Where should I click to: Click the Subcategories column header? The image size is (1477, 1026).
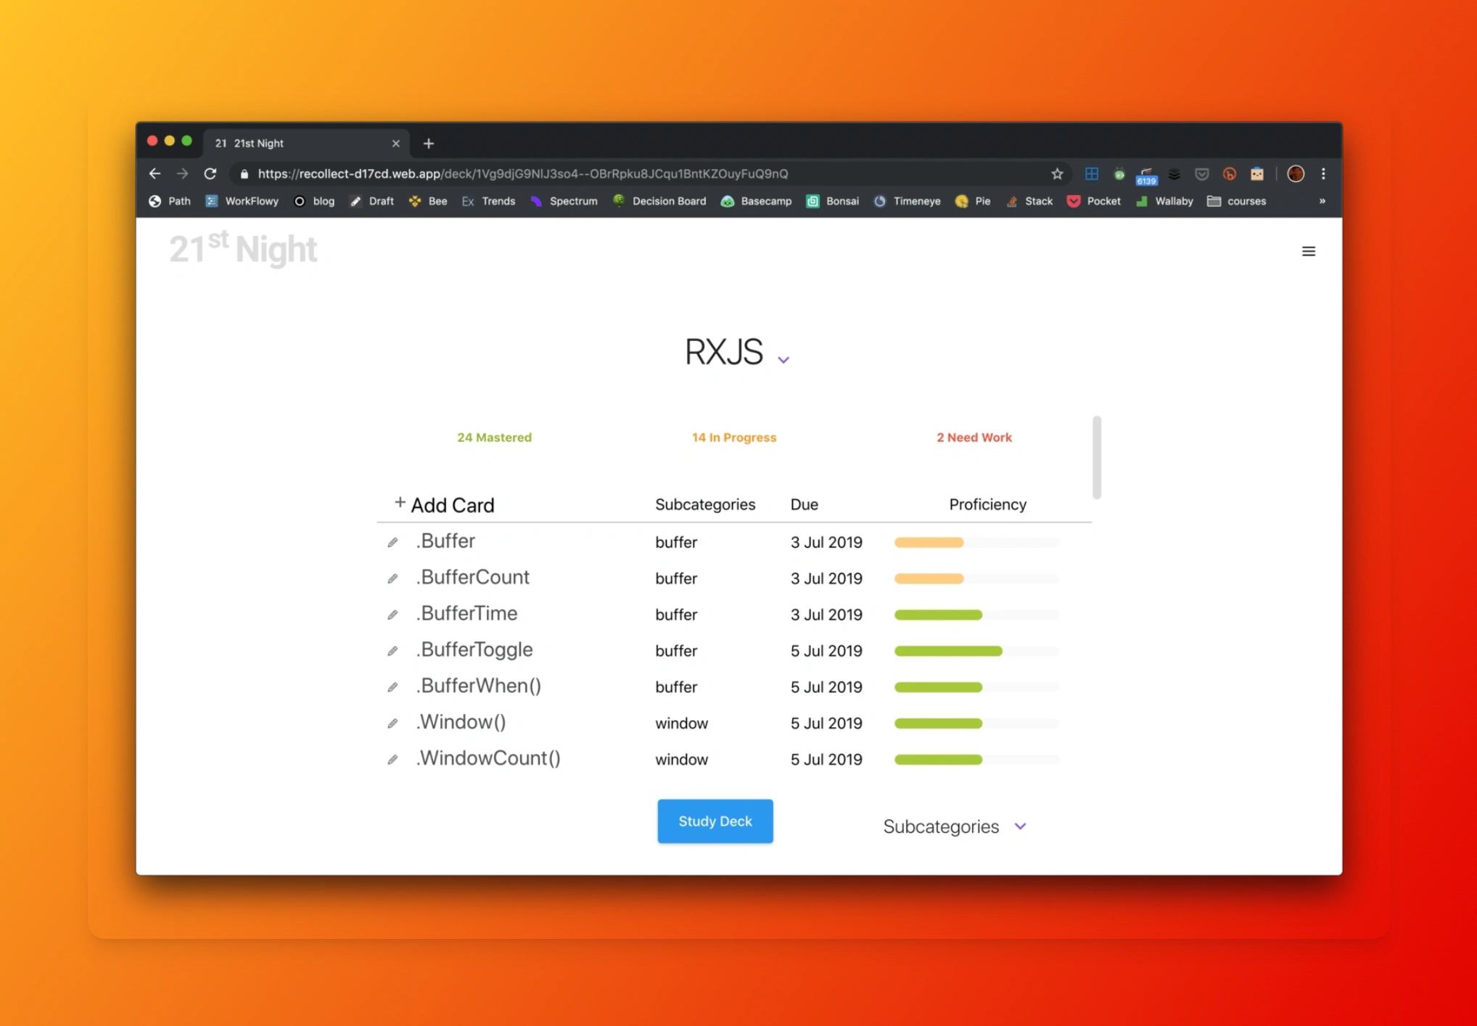pos(704,504)
